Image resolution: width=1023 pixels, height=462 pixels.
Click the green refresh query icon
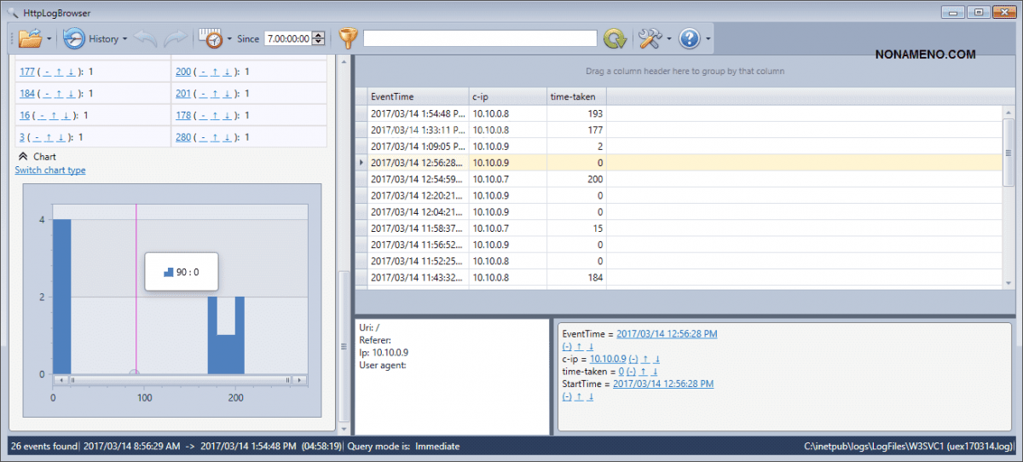pos(614,38)
